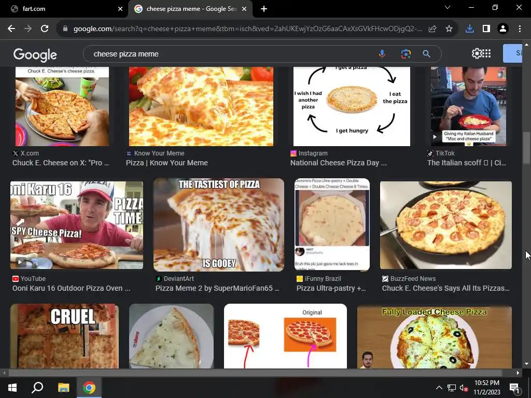The width and height of the screenshot is (531, 398).
Task: Search by image with Google Lens
Action: 406,54
